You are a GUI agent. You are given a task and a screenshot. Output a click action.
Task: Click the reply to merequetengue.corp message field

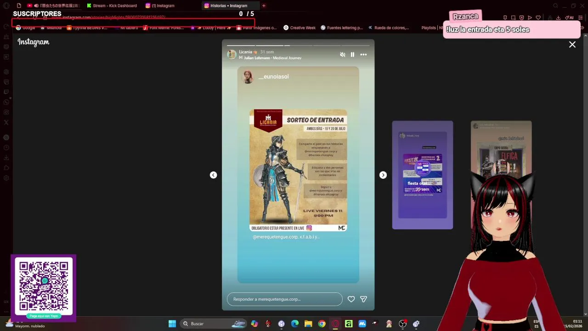tap(285, 299)
